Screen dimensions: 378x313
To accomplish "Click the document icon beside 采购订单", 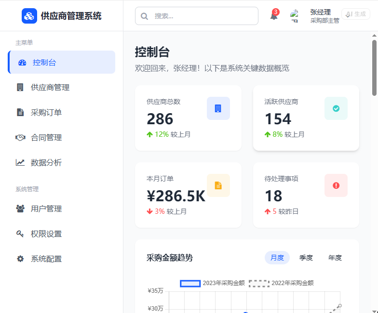I will coord(20,112).
